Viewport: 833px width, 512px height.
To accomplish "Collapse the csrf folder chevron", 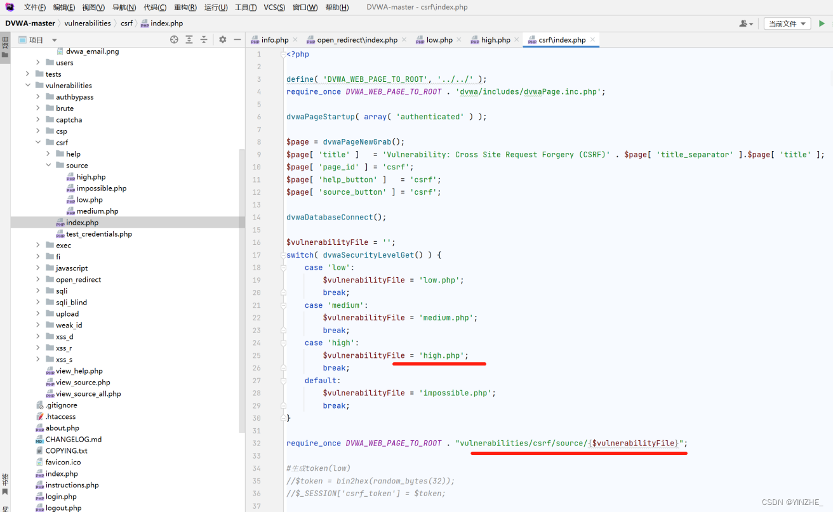I will 38,143.
